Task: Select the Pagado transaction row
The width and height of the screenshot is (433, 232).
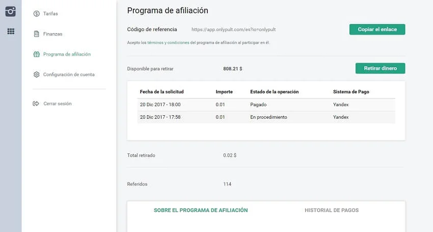Action: 266,105
